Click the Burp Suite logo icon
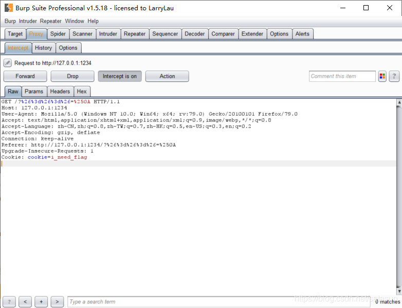The height and width of the screenshot is (308, 402). click(8, 8)
